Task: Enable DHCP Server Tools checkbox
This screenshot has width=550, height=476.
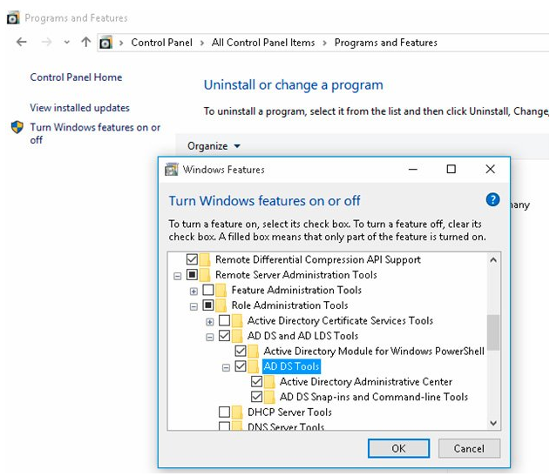Action: (x=224, y=412)
